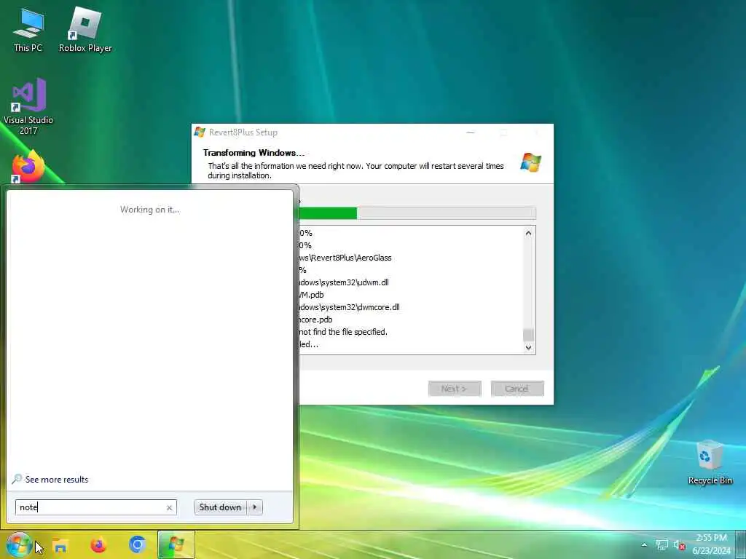Minimize the Revert8Plus Setup window
The image size is (746, 559).
(471, 132)
